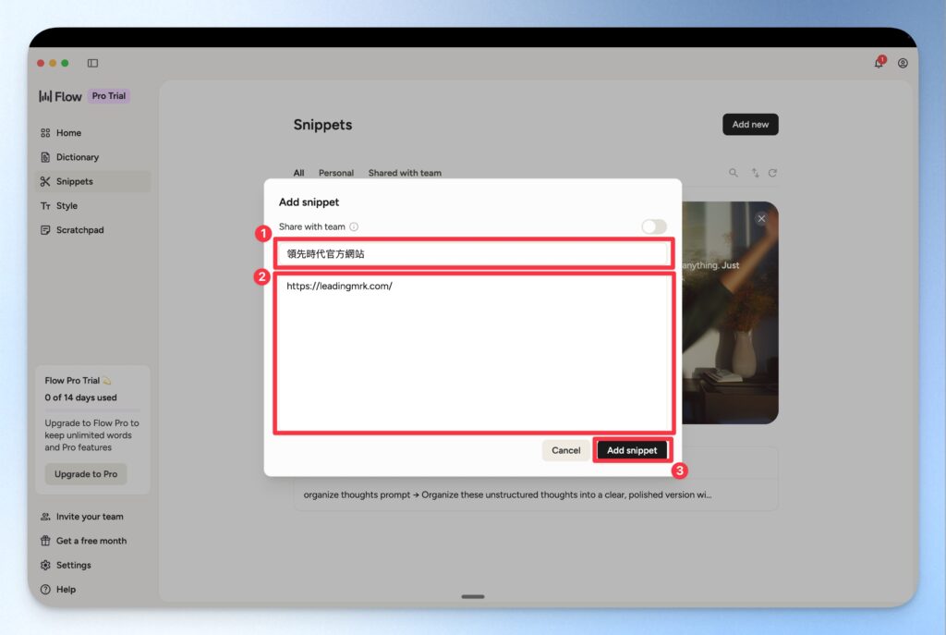Viewport: 946px width, 635px height.
Task: Switch to the Personal tab
Action: click(x=336, y=173)
